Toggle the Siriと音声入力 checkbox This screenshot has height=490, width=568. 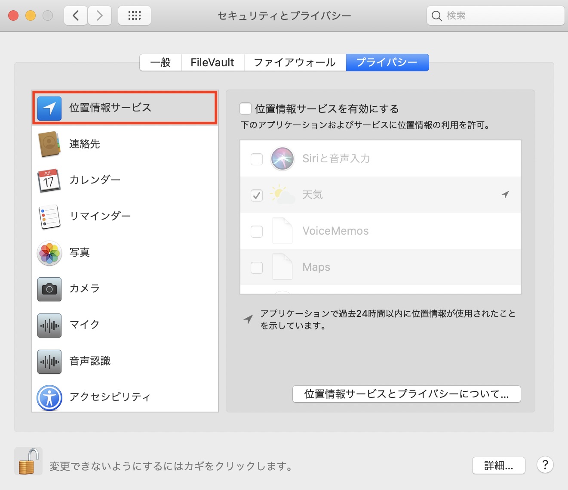[257, 159]
